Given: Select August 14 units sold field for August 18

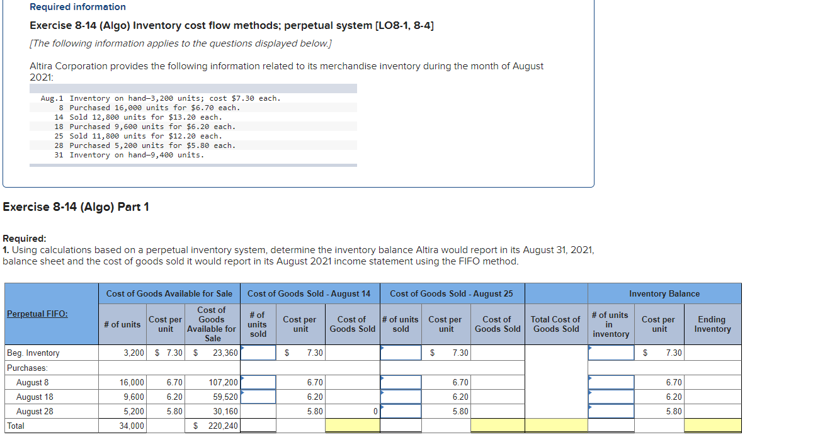Looking at the screenshot, I should 258,397.
